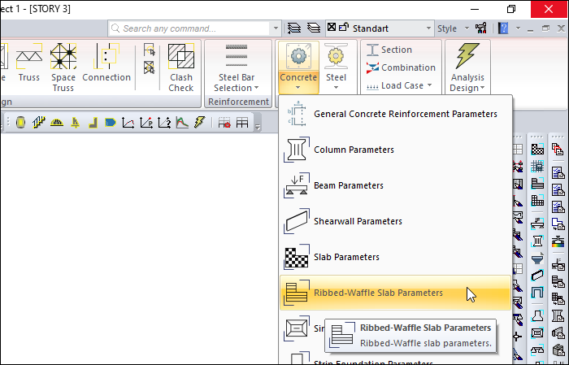Viewport: 569px width, 365px height.
Task: Collapse the Concrete dropdown button
Action: coord(298,67)
